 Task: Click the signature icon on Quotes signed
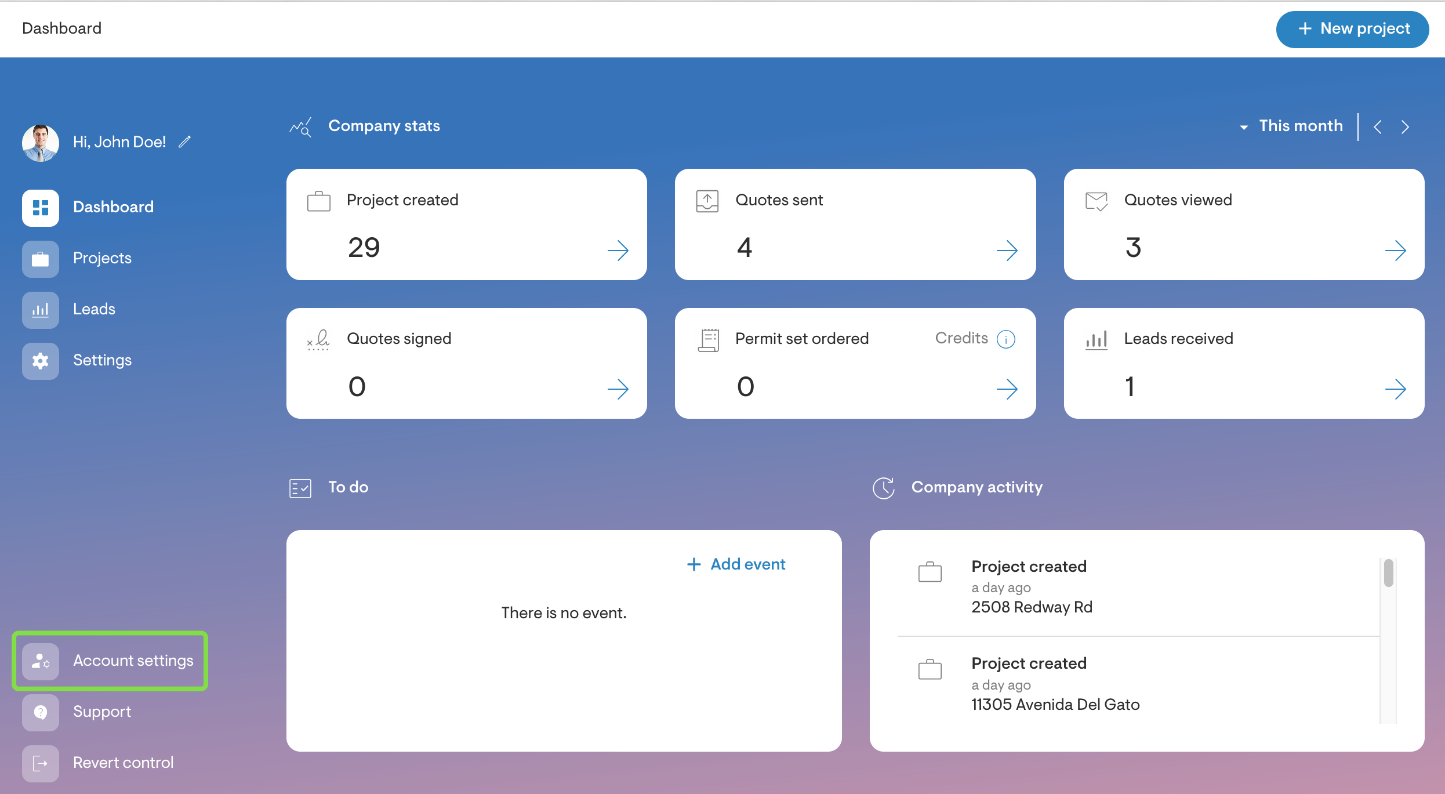tap(318, 340)
